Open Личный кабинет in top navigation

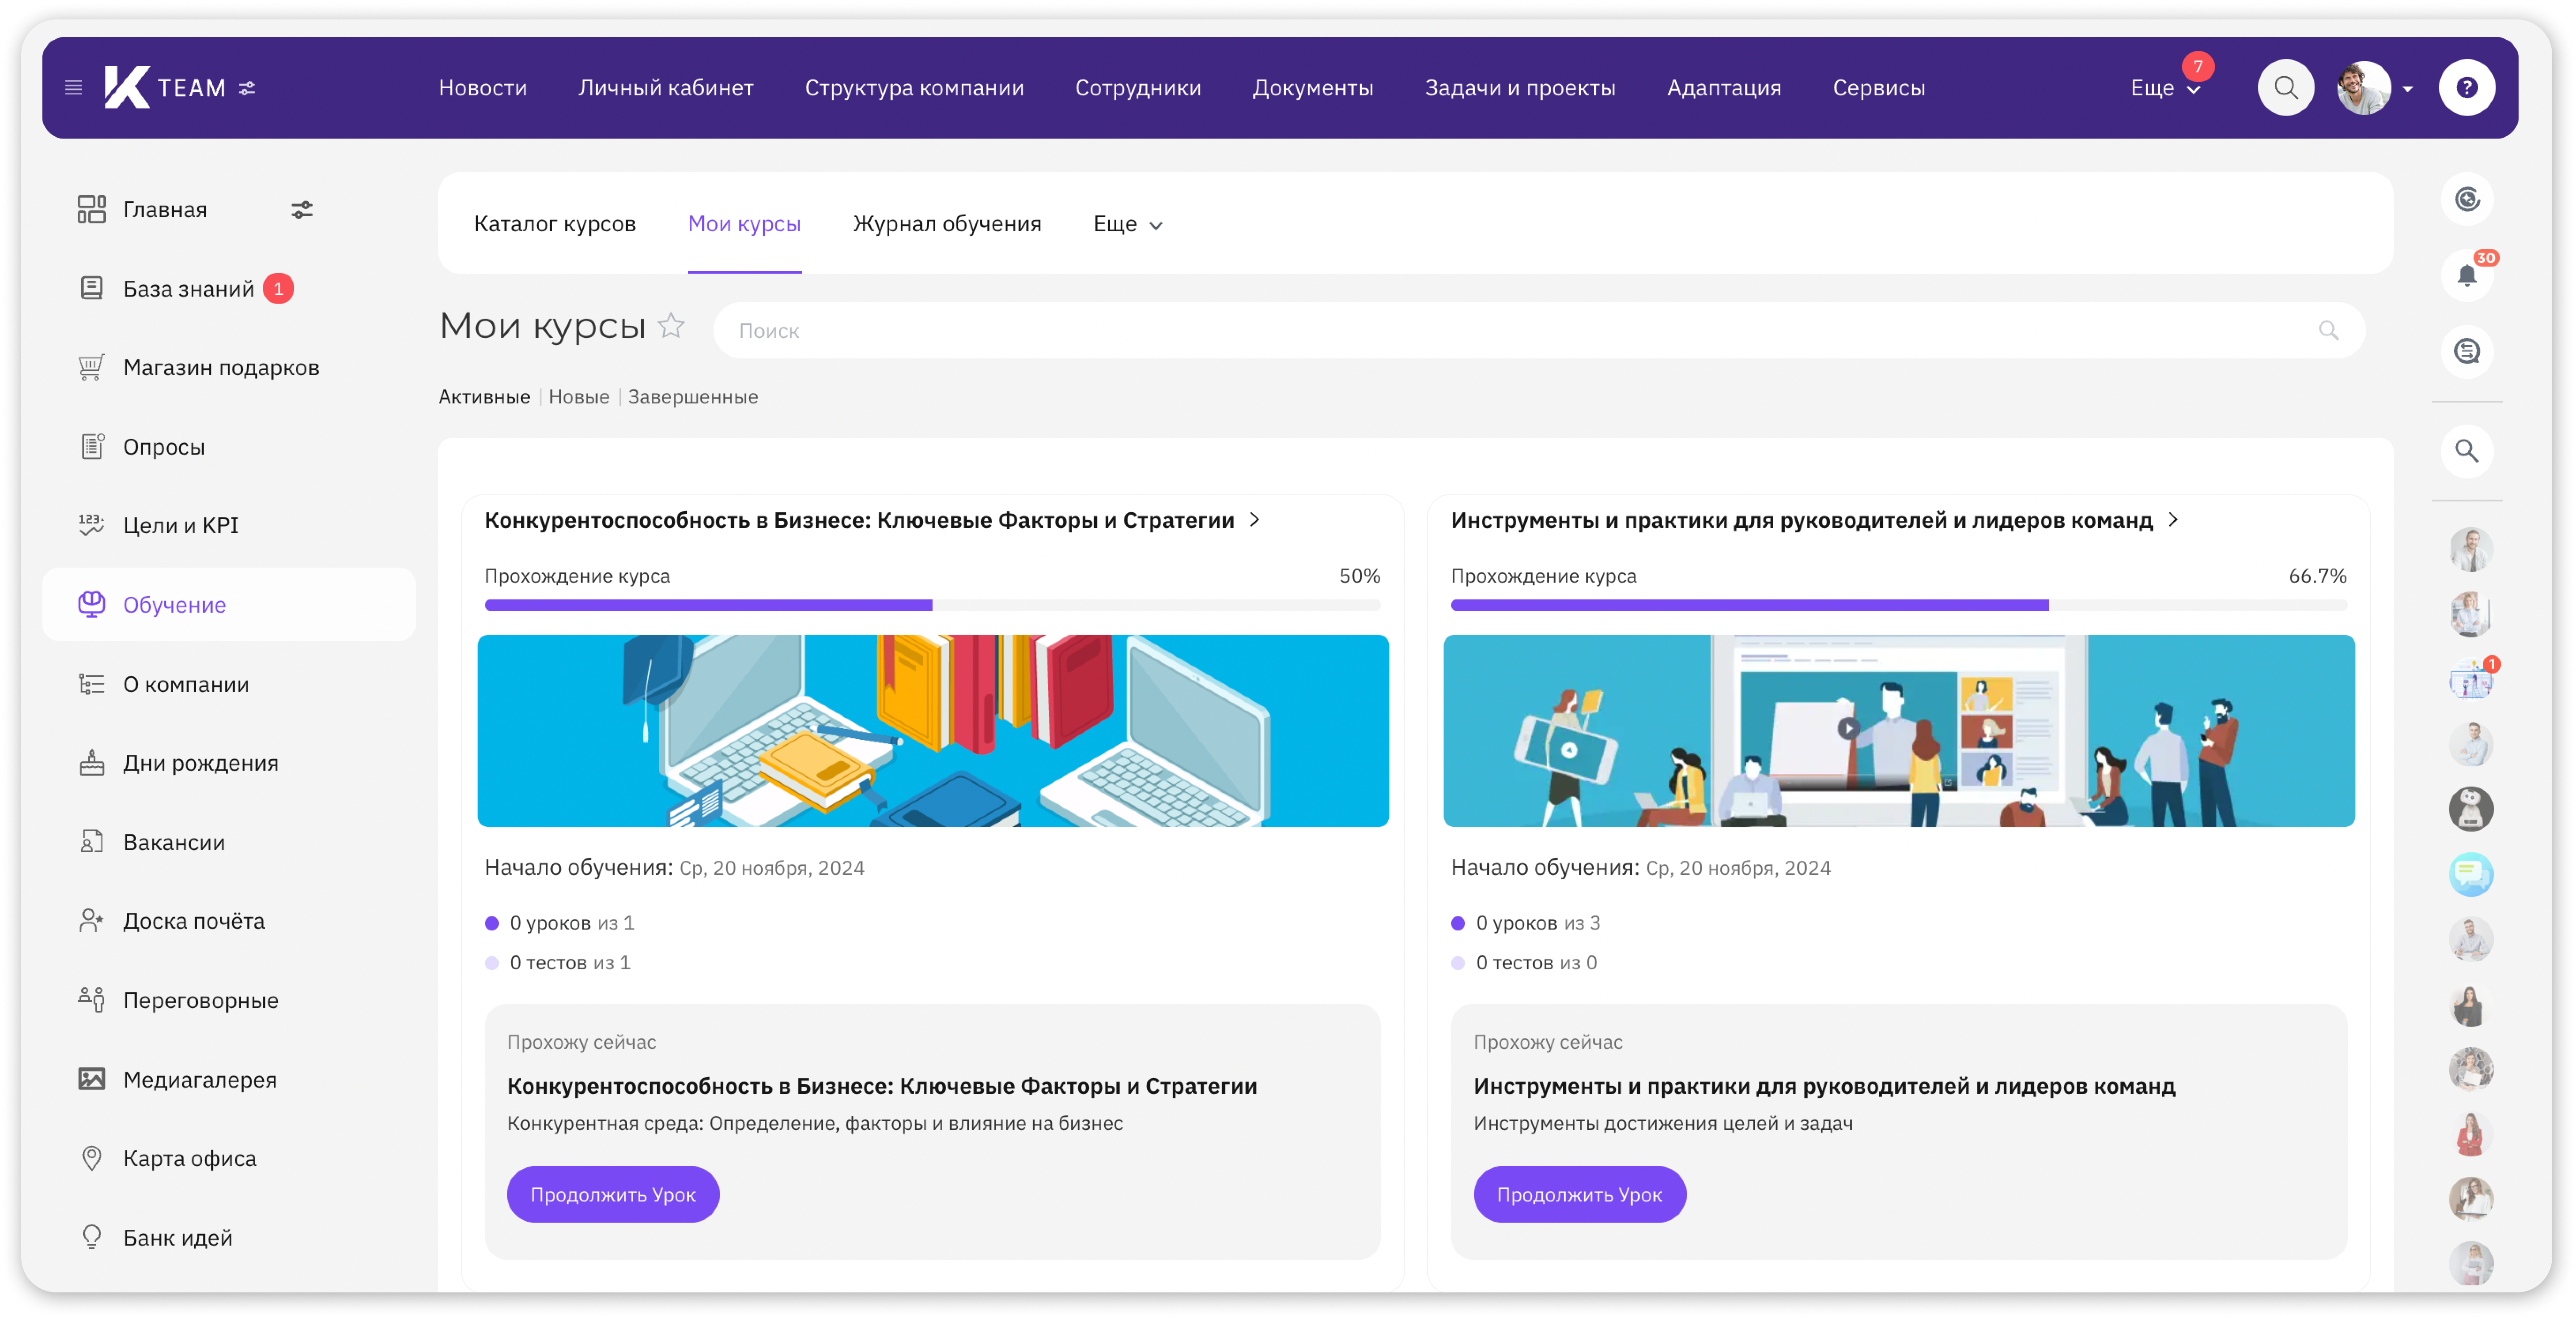pyautogui.click(x=665, y=88)
